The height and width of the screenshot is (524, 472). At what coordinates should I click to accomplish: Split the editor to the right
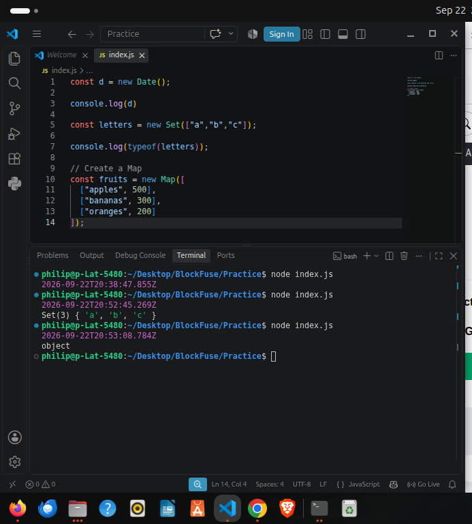(439, 55)
